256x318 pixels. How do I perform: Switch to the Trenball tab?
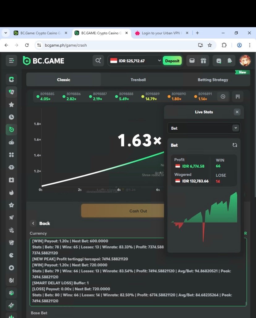tap(138, 80)
